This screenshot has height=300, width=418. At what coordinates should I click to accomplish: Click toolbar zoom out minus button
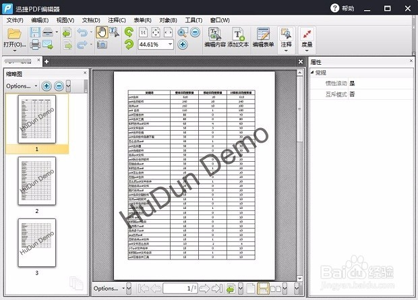click(x=195, y=32)
